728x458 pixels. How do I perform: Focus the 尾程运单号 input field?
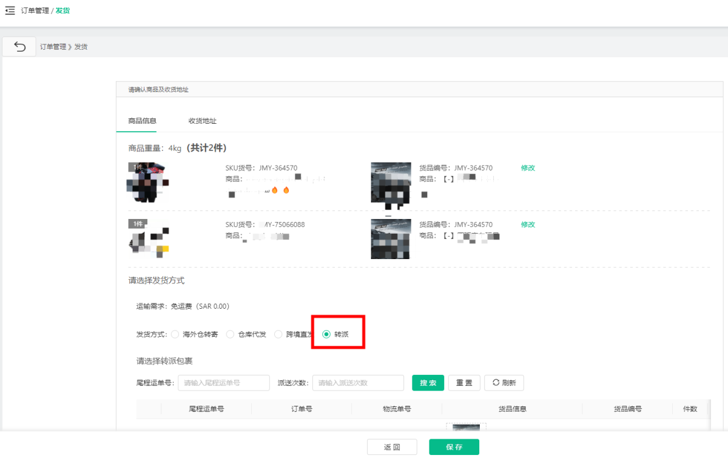click(x=224, y=383)
